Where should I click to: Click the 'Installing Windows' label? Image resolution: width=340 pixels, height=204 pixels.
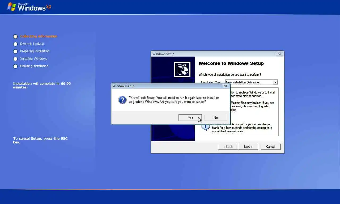[33, 59]
